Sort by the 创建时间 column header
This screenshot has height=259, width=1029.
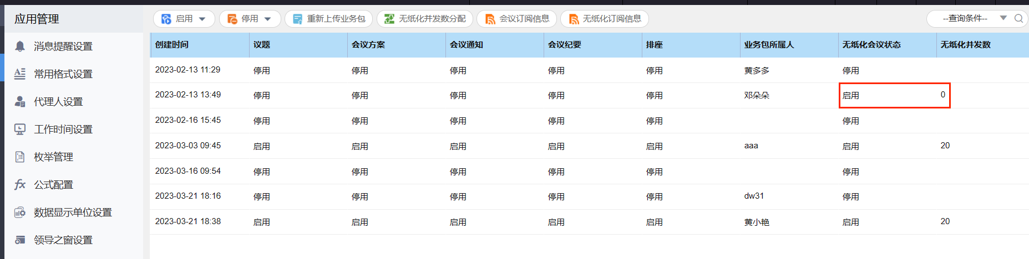[172, 45]
